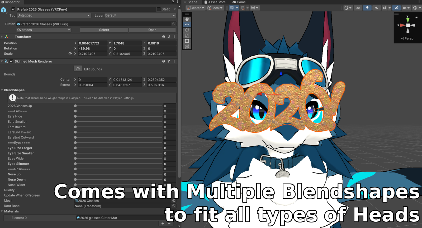Click the Position X input field
The width and height of the screenshot is (422, 228).
pos(93,43)
